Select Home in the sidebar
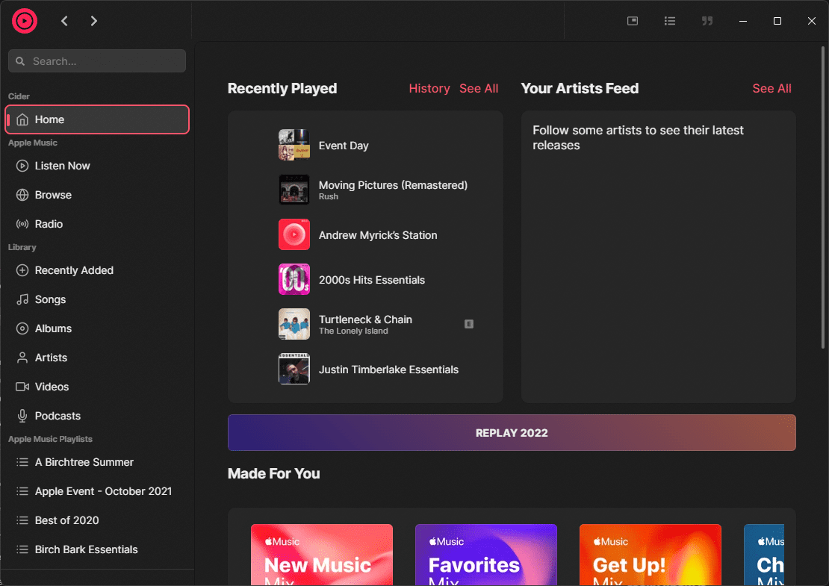This screenshot has width=829, height=586. (x=97, y=119)
